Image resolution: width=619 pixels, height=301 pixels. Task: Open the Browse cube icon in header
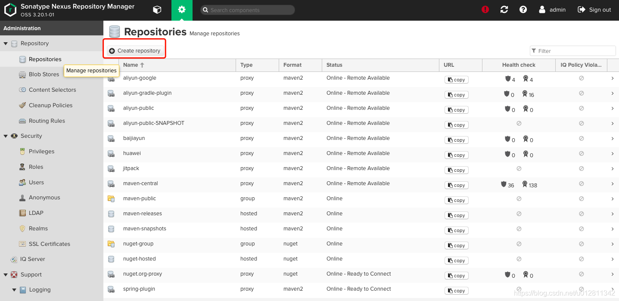[157, 10]
